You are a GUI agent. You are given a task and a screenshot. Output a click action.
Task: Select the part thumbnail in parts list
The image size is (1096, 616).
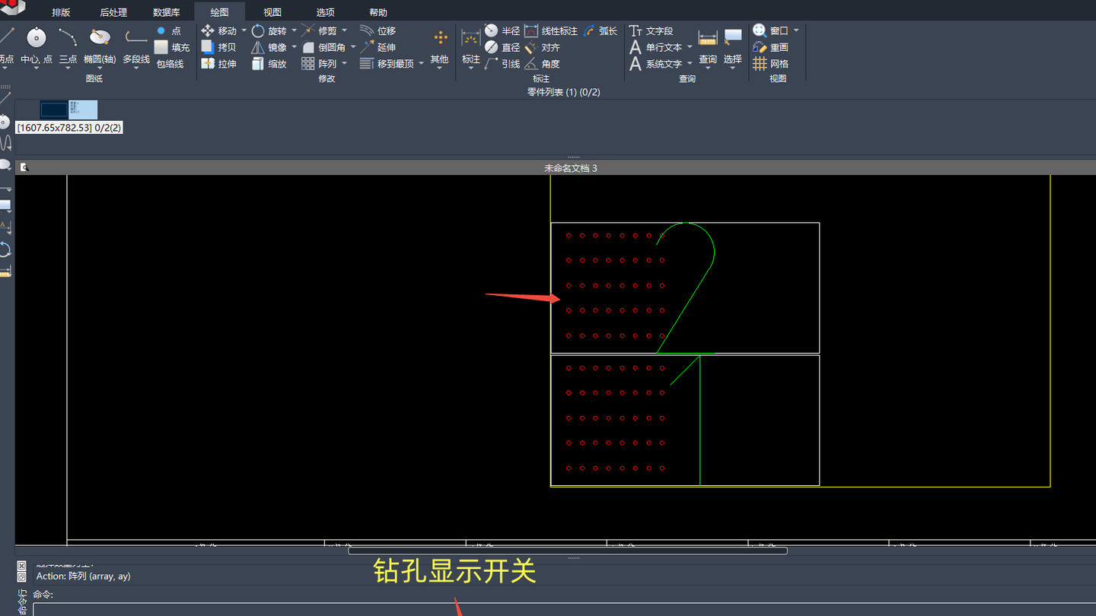click(x=68, y=110)
